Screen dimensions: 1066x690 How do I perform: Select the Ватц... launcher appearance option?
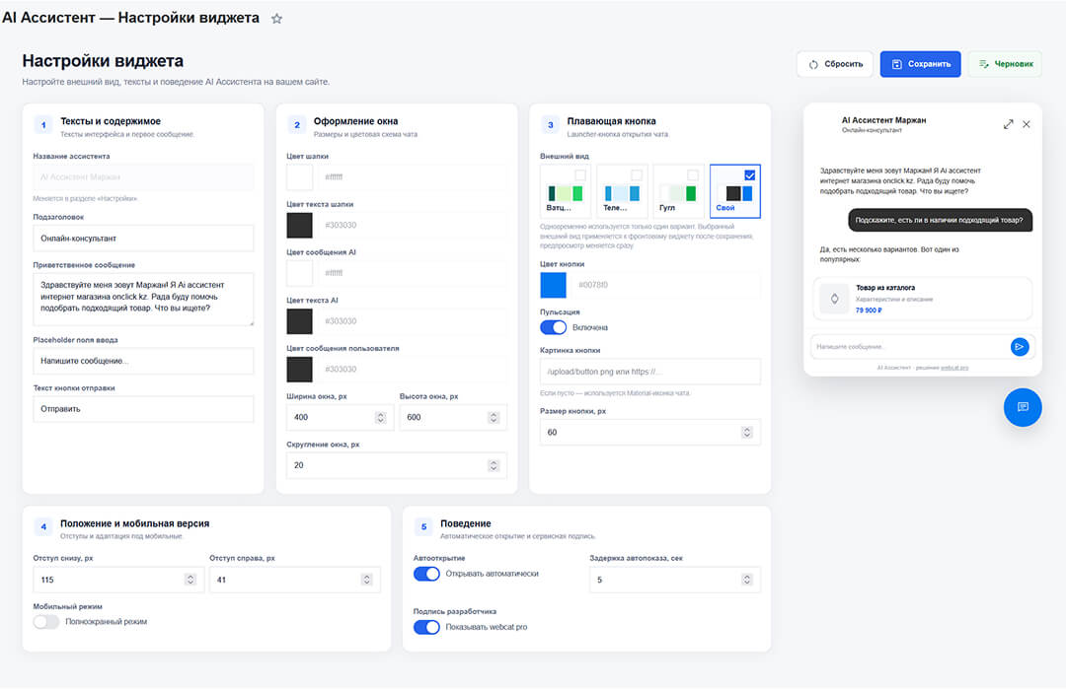(565, 191)
